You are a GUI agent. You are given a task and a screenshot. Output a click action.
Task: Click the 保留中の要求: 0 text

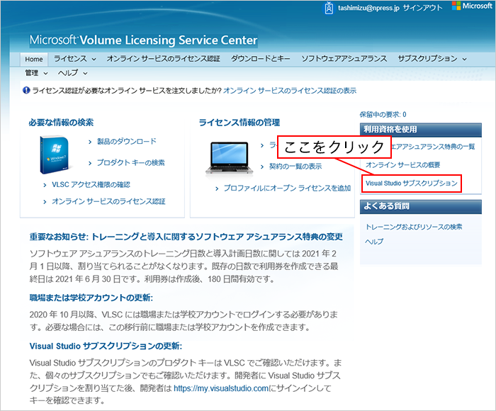tap(383, 115)
